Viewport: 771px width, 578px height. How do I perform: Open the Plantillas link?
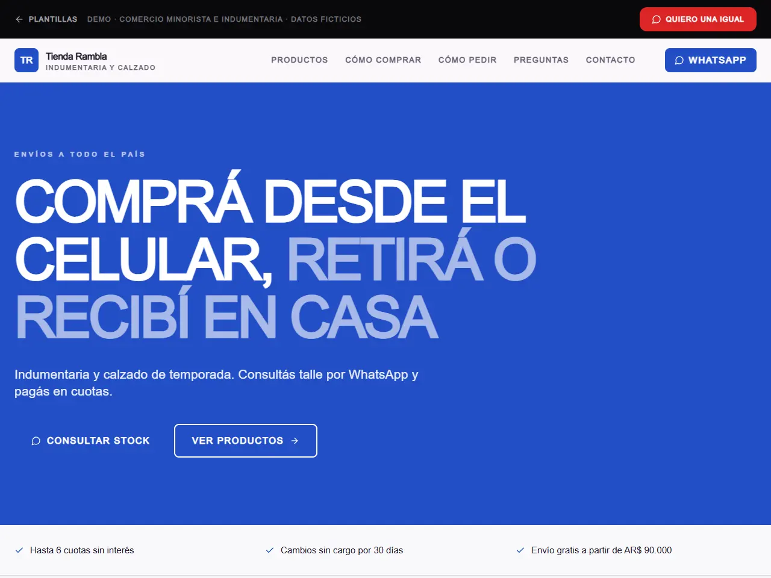click(46, 19)
